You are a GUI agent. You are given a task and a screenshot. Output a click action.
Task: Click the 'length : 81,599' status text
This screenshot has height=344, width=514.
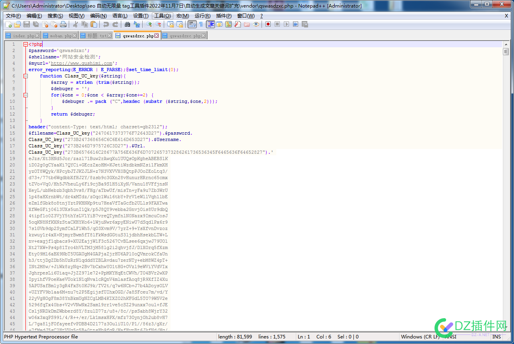(235, 337)
